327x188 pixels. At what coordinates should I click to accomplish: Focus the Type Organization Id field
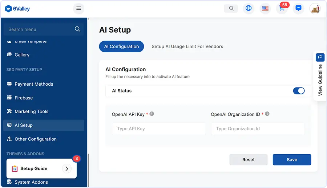[x=258, y=128]
